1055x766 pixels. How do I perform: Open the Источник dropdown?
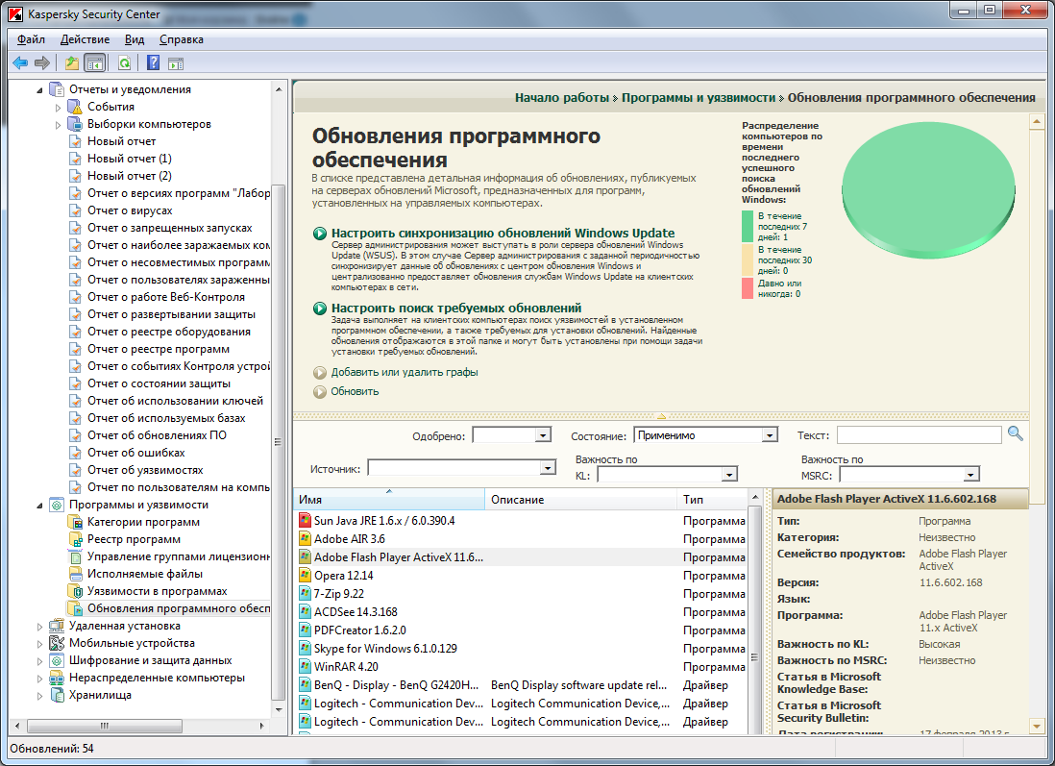click(x=548, y=468)
